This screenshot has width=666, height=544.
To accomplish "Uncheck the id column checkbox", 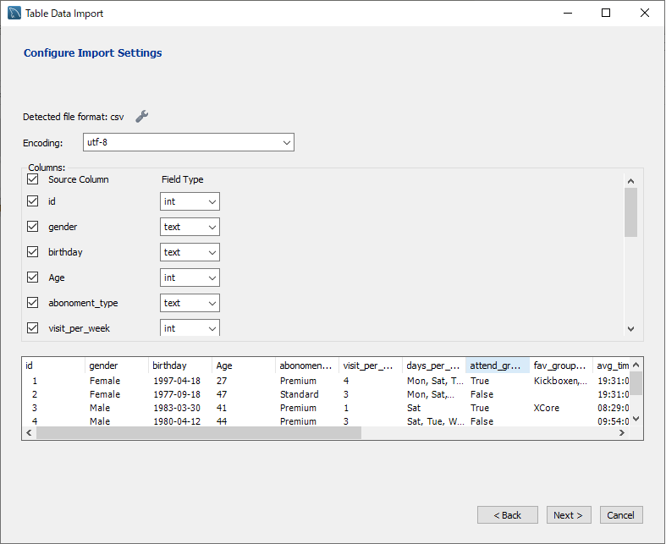I will pyautogui.click(x=33, y=201).
